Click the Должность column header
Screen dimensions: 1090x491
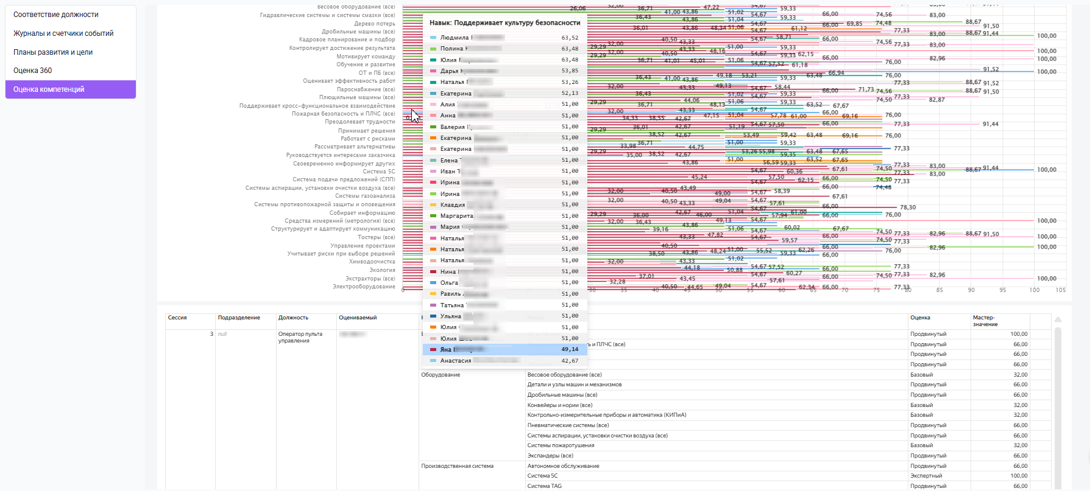pos(293,318)
